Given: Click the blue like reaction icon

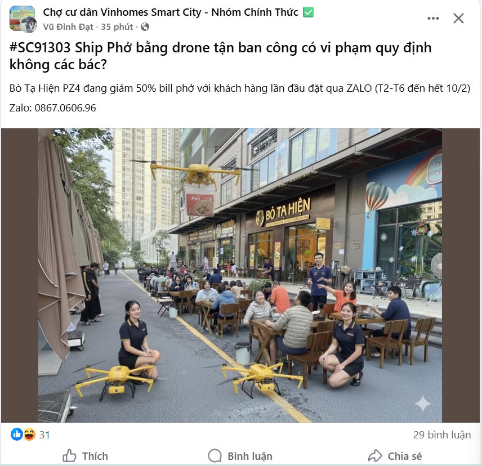Looking at the screenshot, I should [16, 434].
